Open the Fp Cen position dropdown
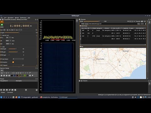The image size is (151, 113). click(13, 30)
